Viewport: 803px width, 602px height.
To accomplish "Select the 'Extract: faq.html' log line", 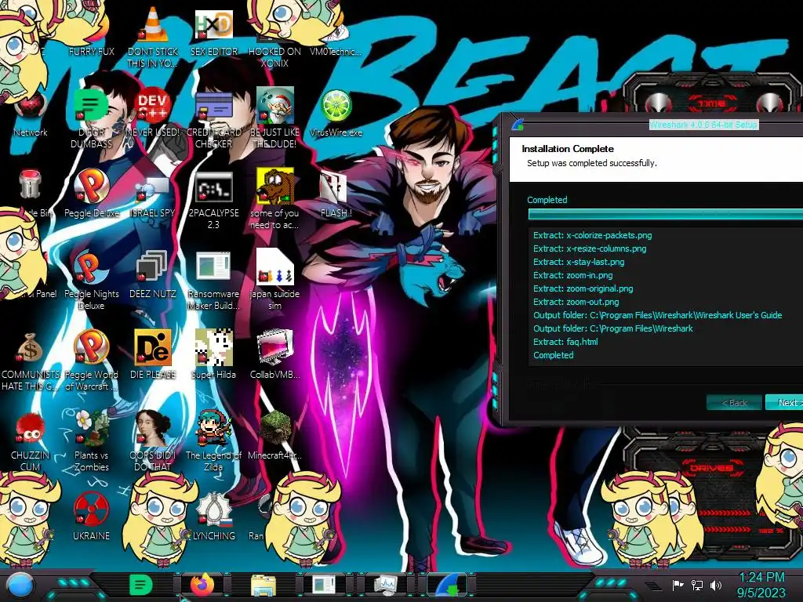I will point(565,342).
